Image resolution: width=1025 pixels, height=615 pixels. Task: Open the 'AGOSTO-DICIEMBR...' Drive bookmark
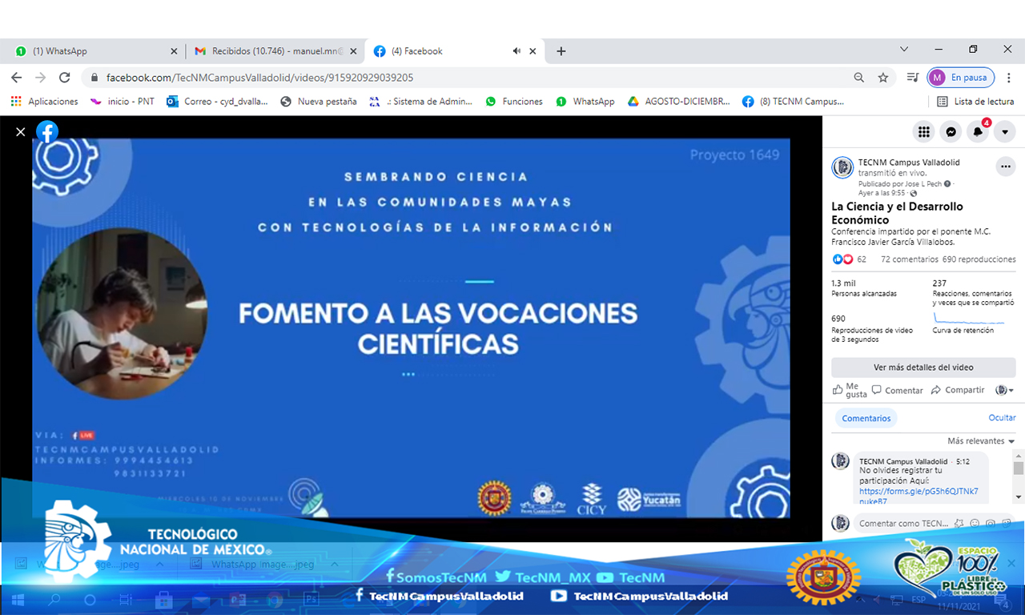679,102
